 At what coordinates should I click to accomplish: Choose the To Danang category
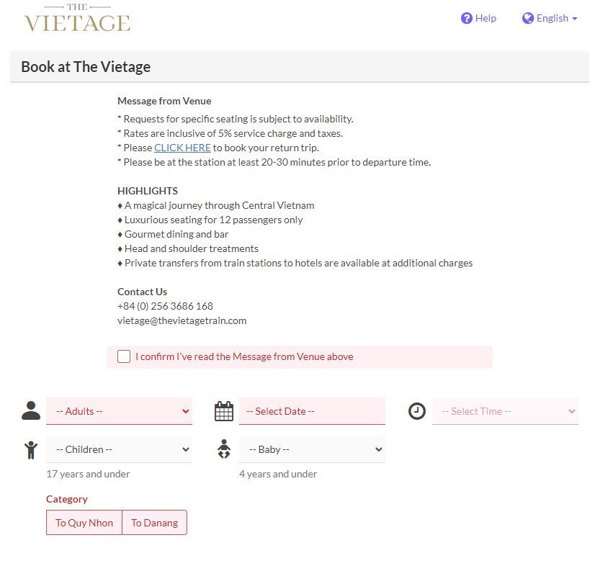click(154, 523)
